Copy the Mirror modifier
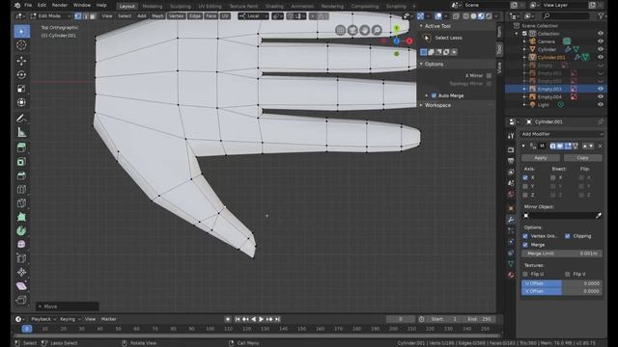Viewport: 618px width, 347px height. [582, 158]
